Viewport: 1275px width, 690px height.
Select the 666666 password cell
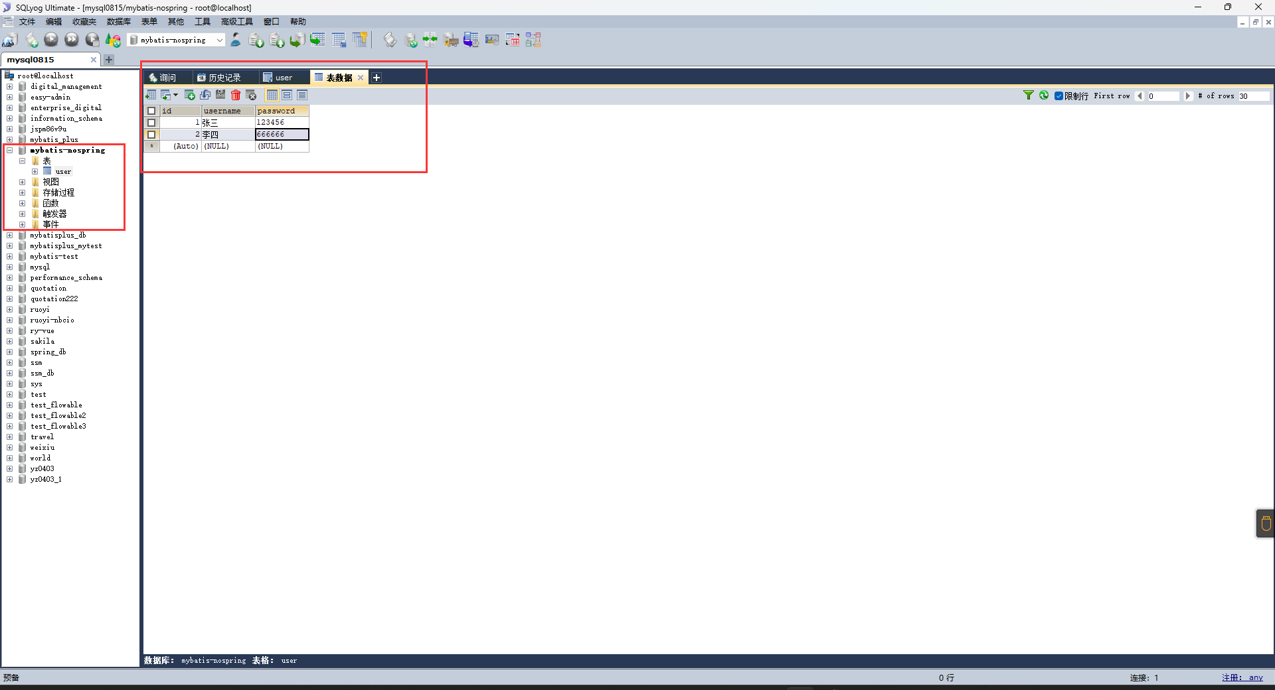pos(282,135)
